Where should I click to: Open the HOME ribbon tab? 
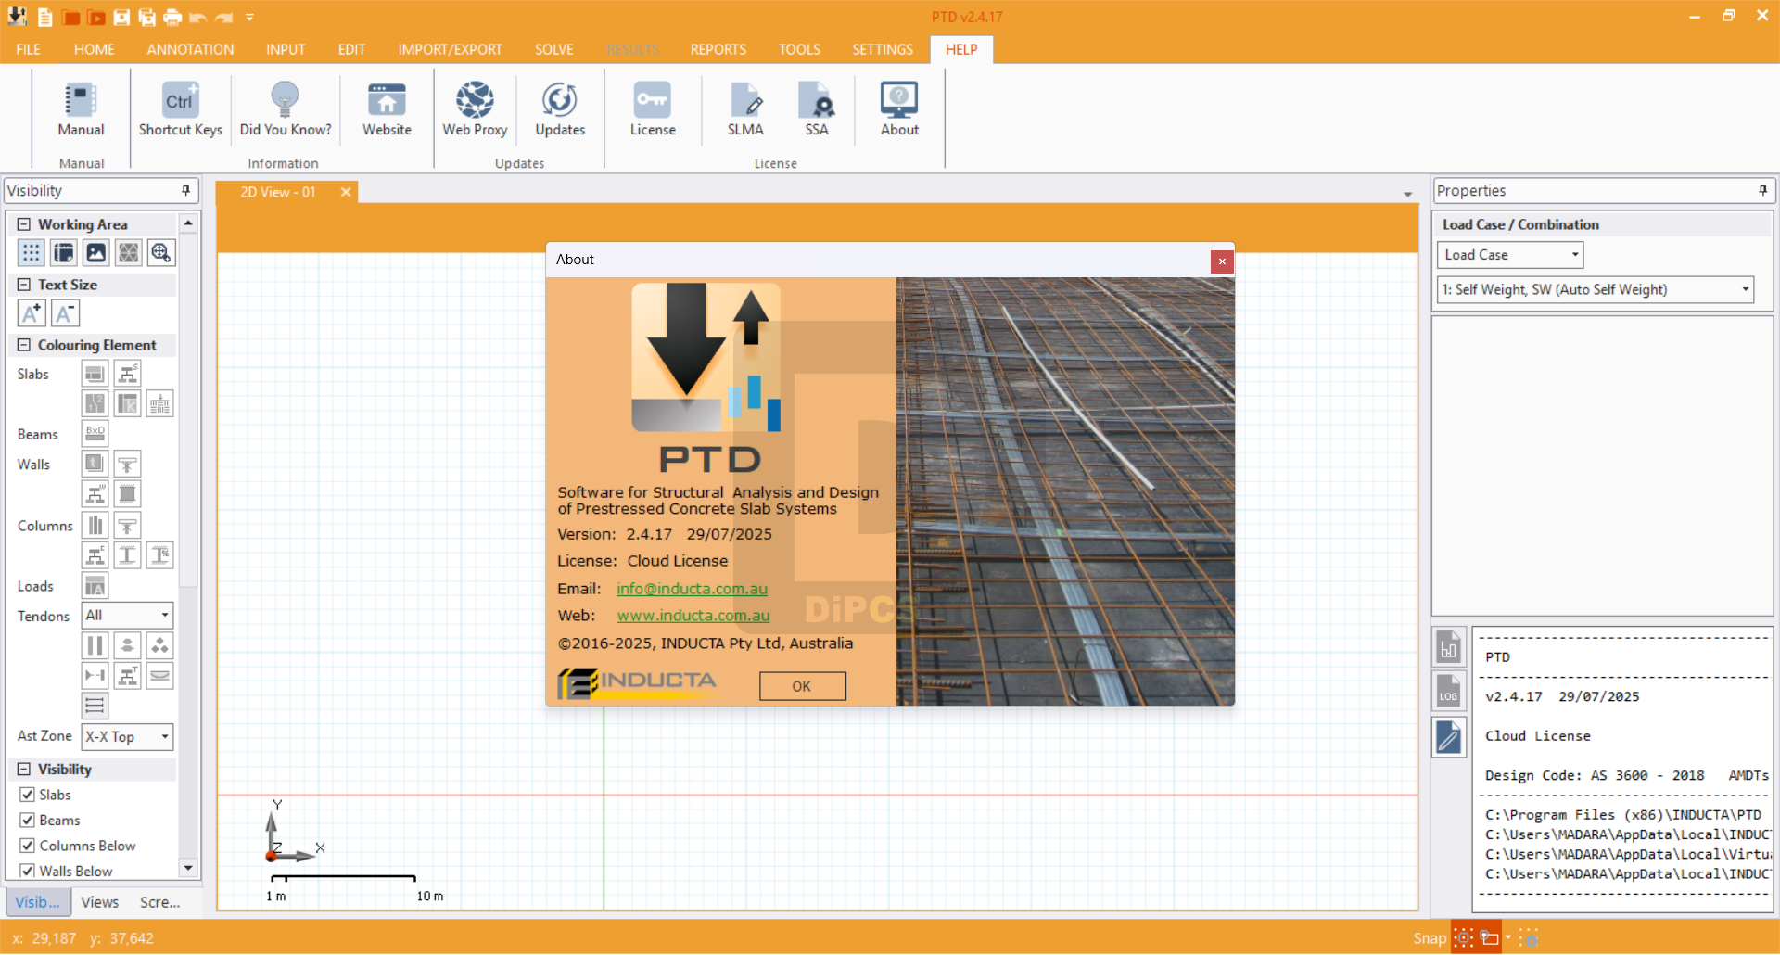(x=94, y=49)
